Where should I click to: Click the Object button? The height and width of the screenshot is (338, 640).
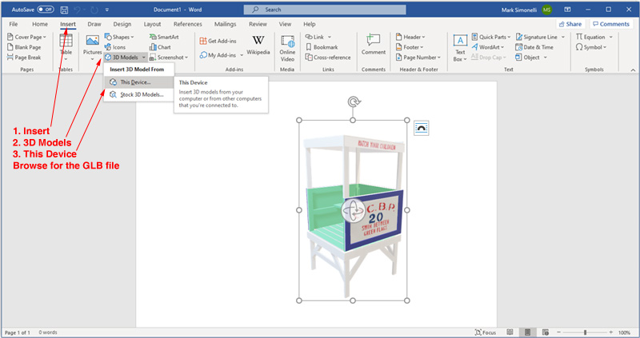(528, 58)
